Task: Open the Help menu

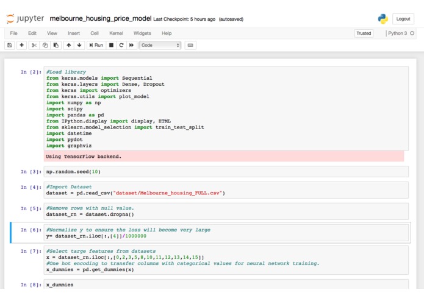Action: pos(167,33)
